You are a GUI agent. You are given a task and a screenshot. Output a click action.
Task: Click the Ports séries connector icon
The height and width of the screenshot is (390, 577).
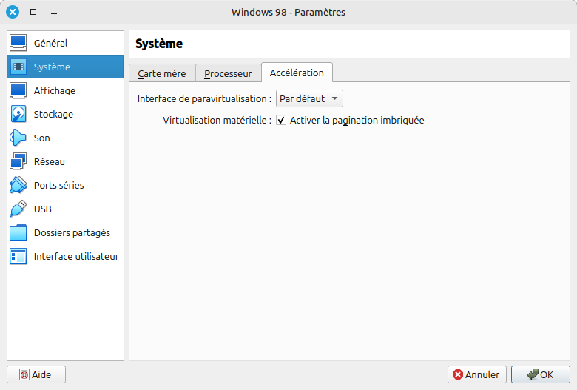click(18, 185)
